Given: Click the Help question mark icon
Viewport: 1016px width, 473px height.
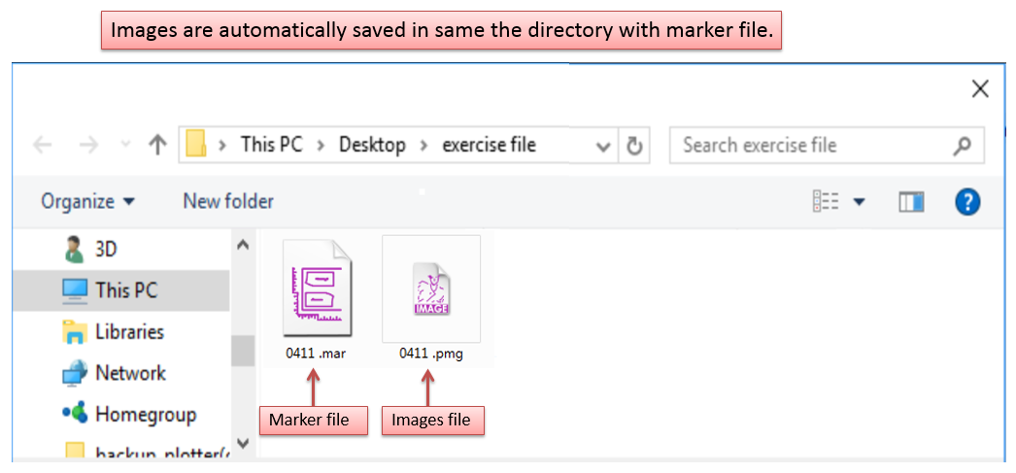Looking at the screenshot, I should 967,202.
